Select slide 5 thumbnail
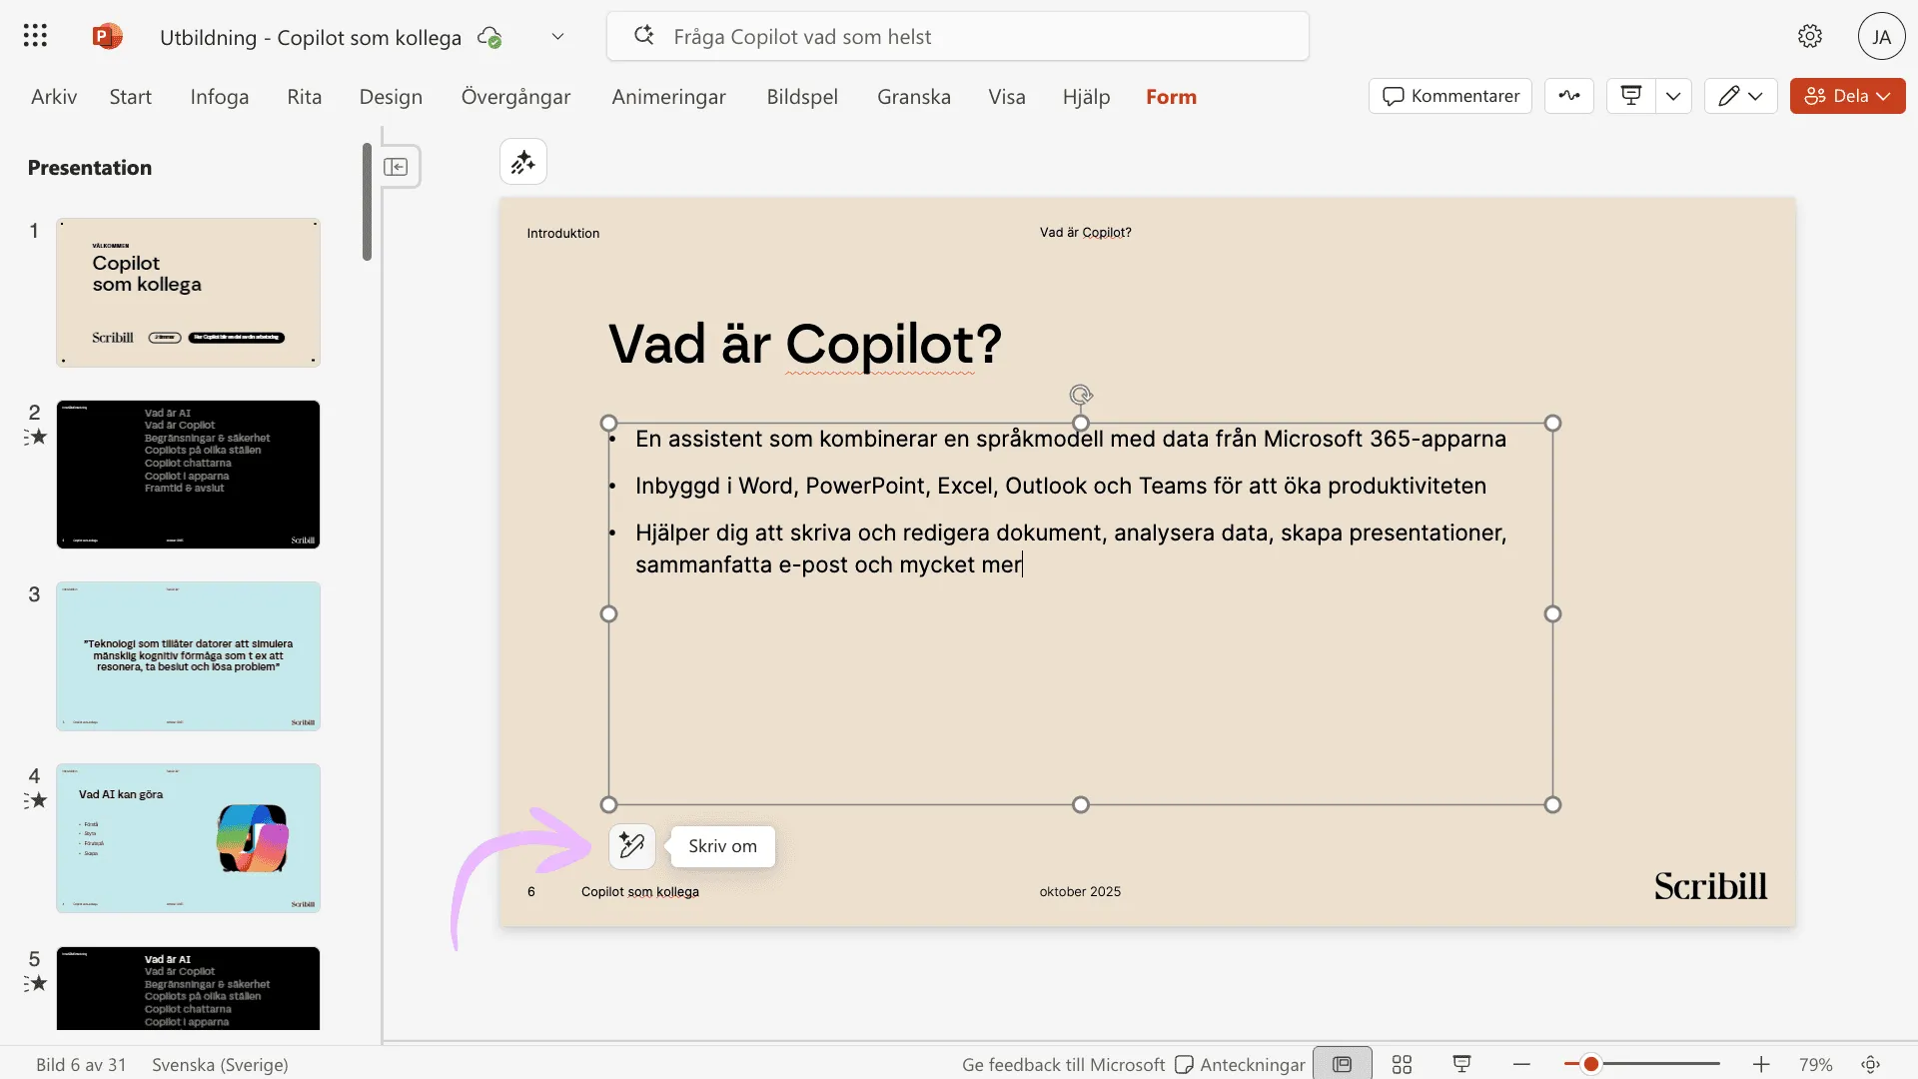This screenshot has height=1079, width=1918. point(188,988)
